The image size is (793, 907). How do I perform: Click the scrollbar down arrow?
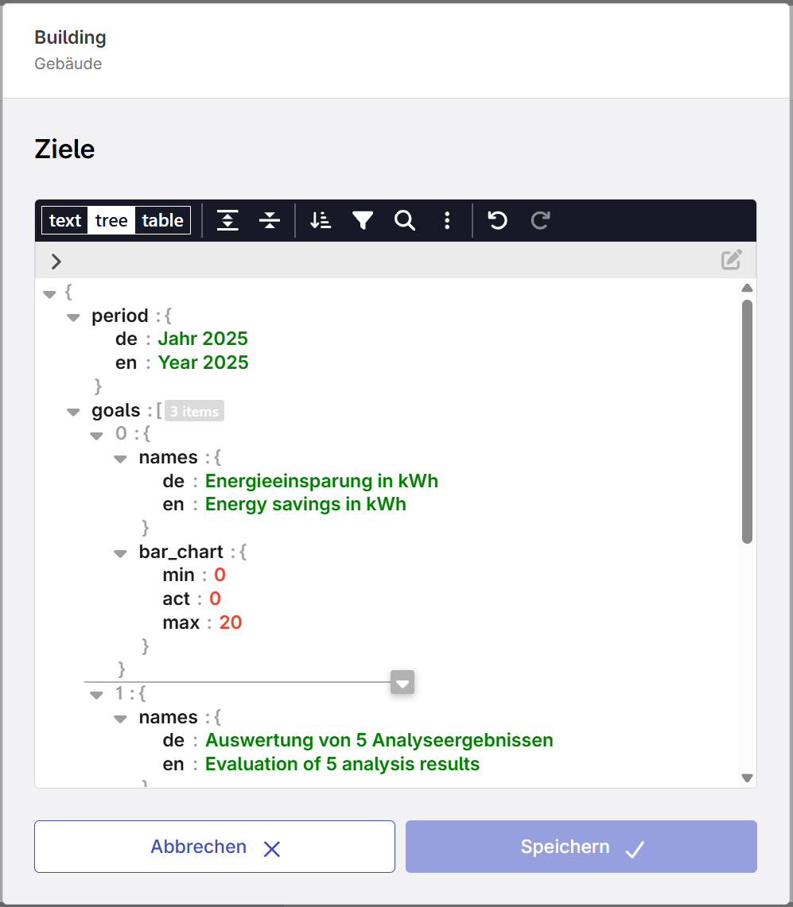coord(747,778)
